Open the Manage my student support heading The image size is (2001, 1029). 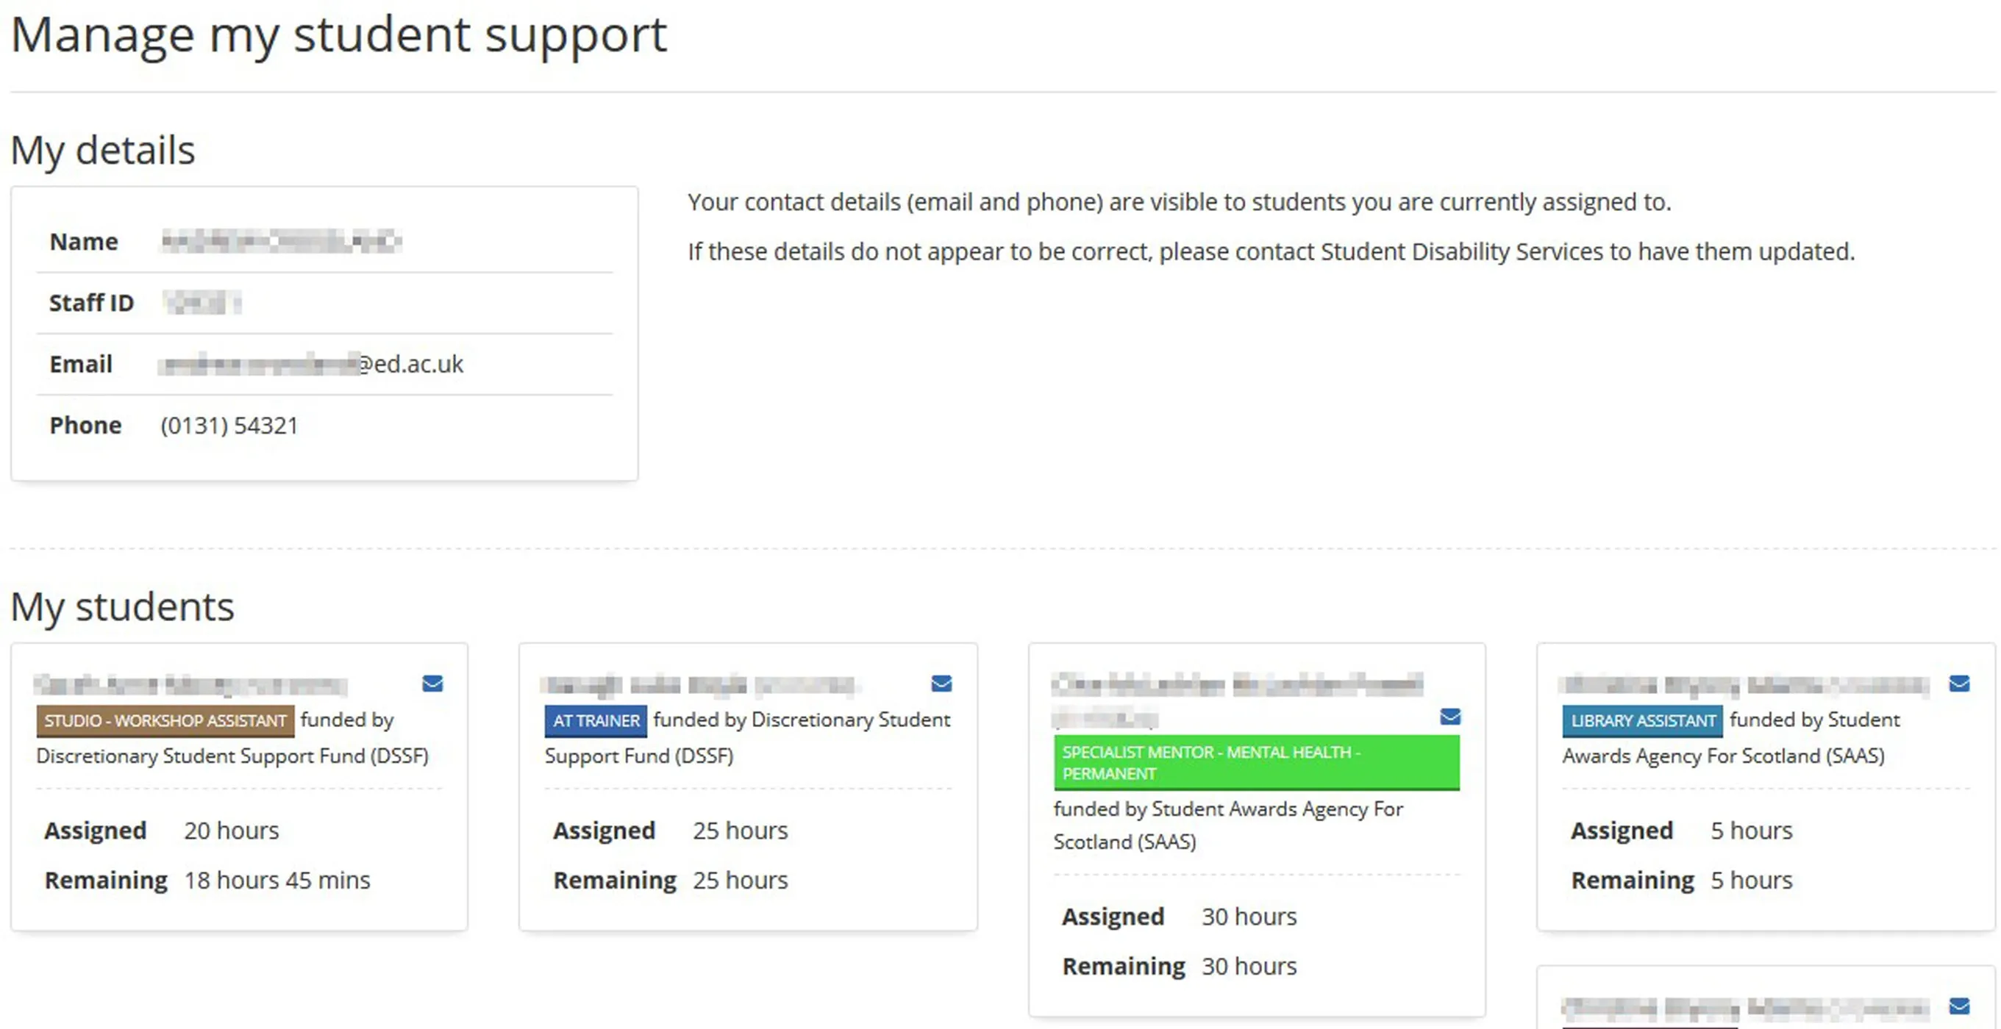[340, 34]
